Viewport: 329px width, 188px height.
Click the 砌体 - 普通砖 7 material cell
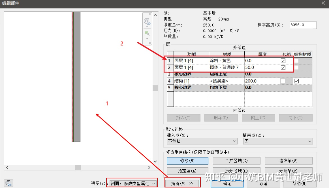(227, 68)
